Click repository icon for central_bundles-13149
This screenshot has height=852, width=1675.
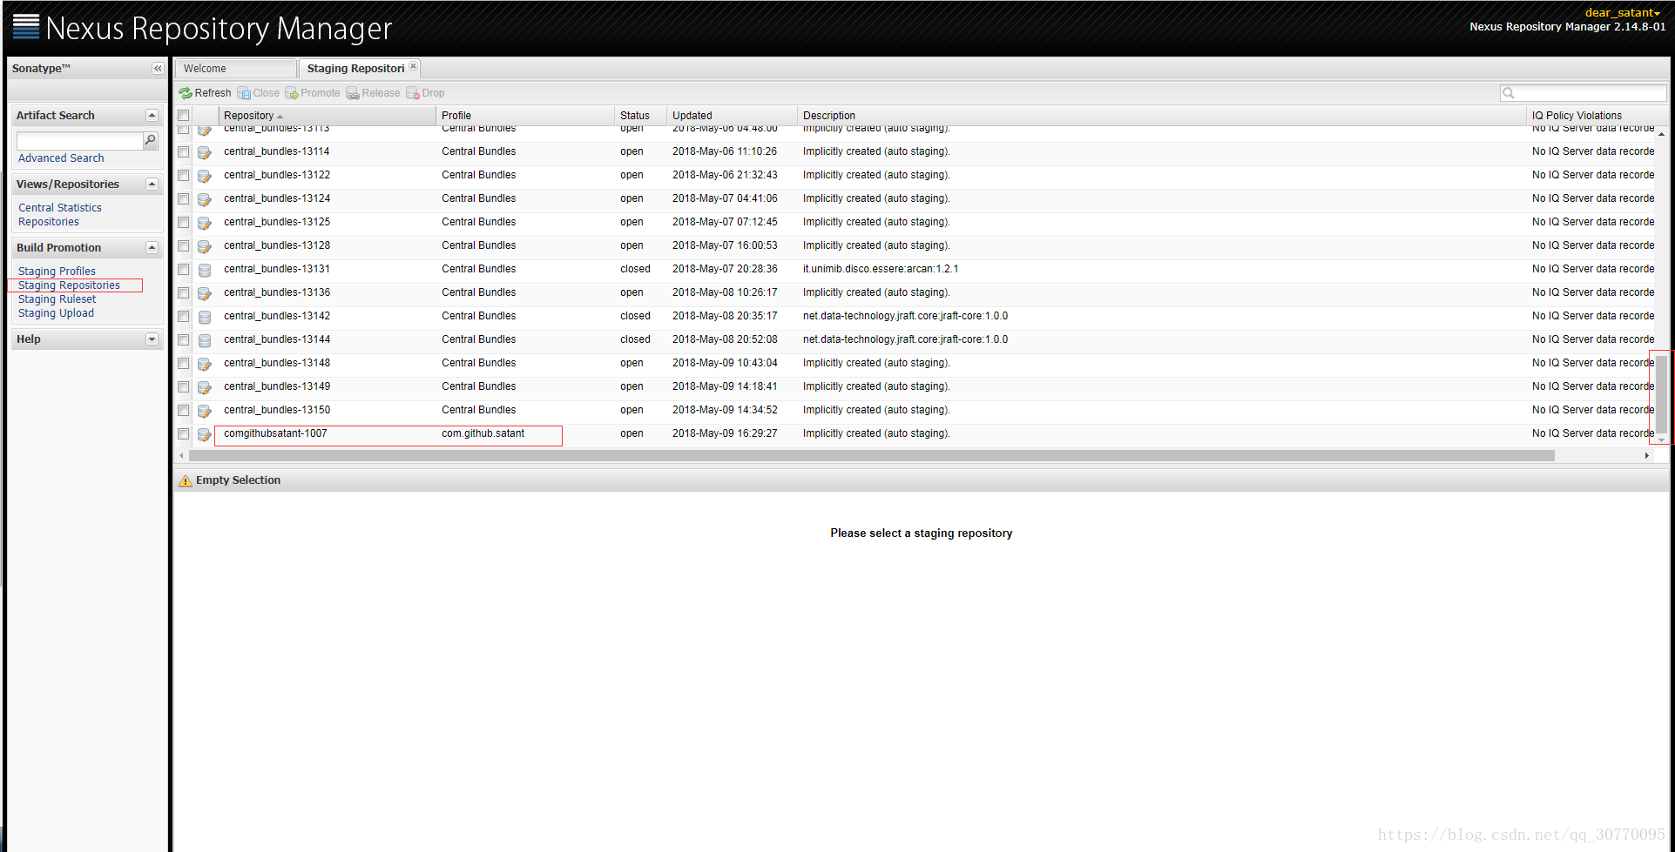pyautogui.click(x=205, y=387)
